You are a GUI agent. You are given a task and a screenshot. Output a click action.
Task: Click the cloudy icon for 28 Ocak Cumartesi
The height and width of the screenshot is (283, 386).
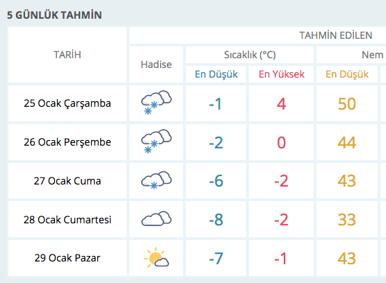(156, 218)
